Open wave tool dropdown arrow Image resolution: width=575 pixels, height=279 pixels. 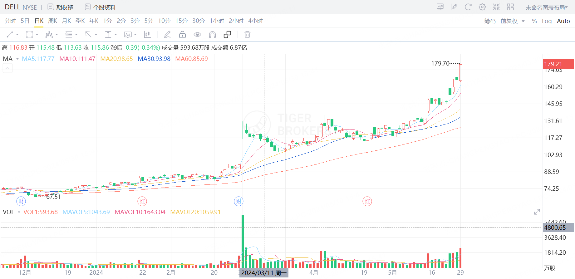[x=57, y=35]
